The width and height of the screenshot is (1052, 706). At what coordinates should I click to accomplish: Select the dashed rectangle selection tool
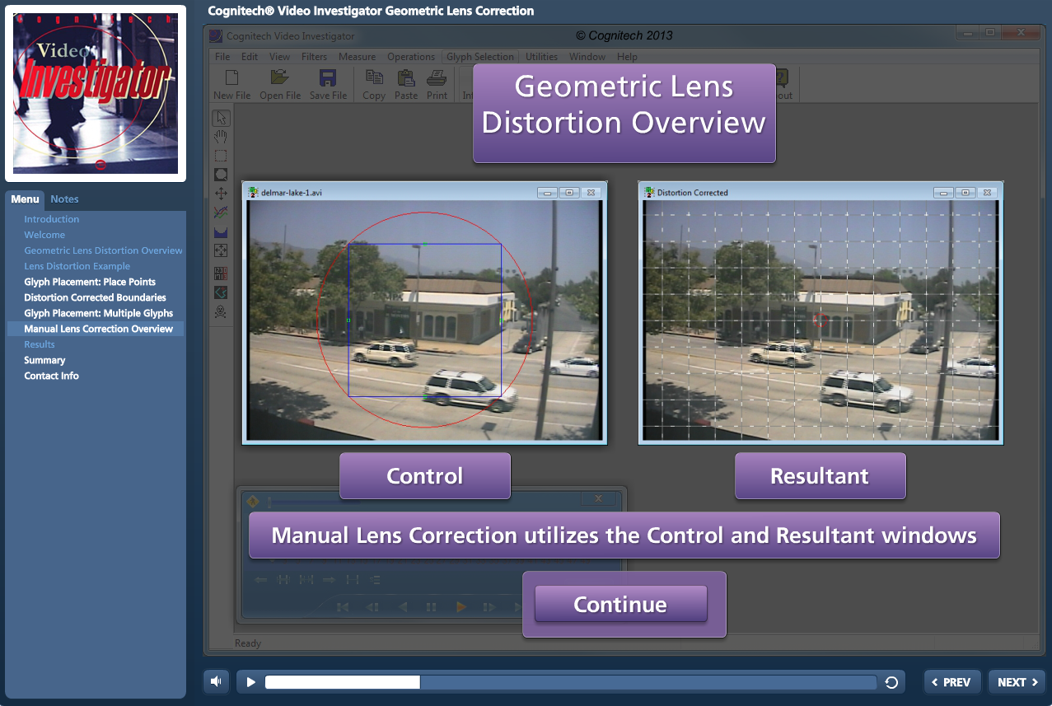click(221, 156)
